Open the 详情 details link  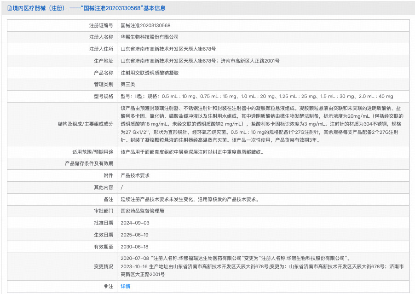coord(125,286)
